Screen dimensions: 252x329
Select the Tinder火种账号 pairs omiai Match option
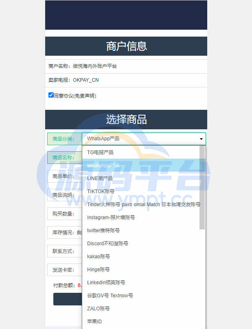pos(141,205)
